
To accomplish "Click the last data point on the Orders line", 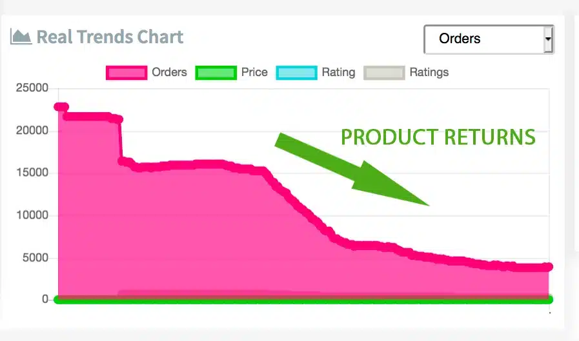I will (x=549, y=267).
